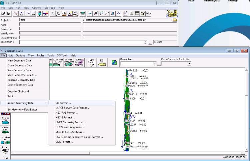Screen dimensions: 250x161
Task: Select 2D Flow Area tool in left sidebar
Action: click(x=5, y=130)
